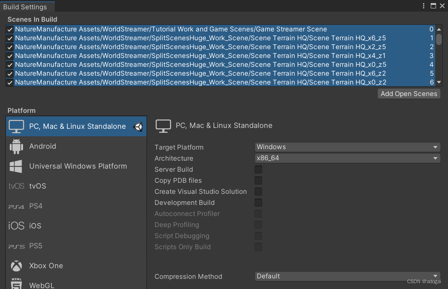Click the Architecture label
The width and height of the screenshot is (448, 289).
click(174, 158)
